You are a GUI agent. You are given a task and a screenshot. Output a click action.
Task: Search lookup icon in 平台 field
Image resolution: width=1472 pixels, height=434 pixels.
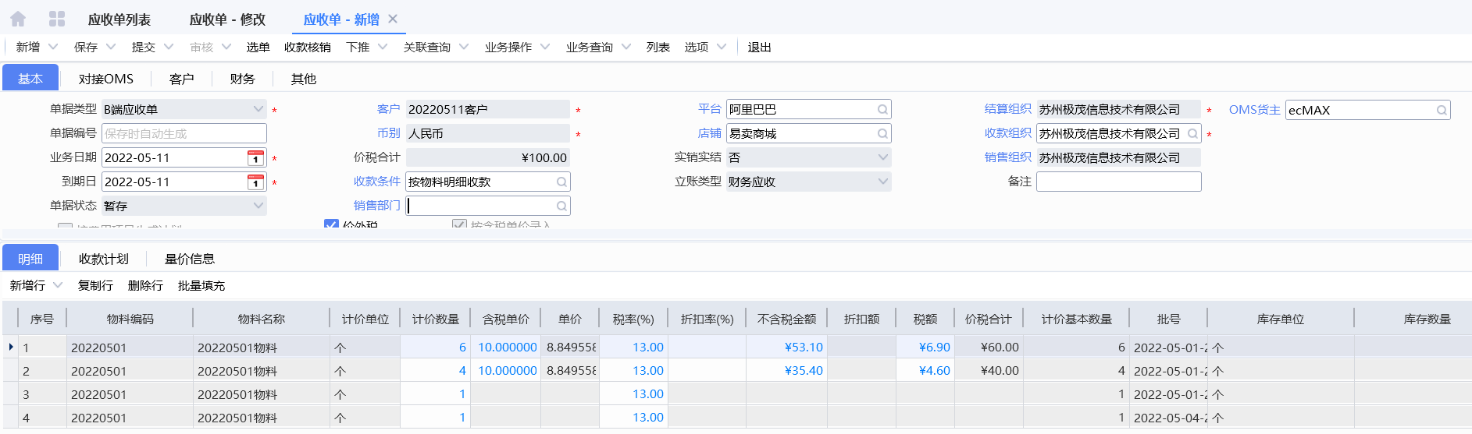click(x=882, y=110)
